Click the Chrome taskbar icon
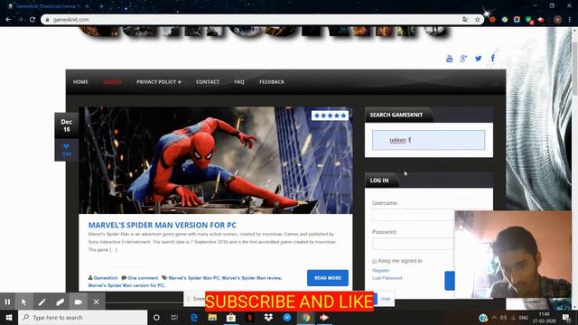Image resolution: width=578 pixels, height=325 pixels. pos(305,317)
